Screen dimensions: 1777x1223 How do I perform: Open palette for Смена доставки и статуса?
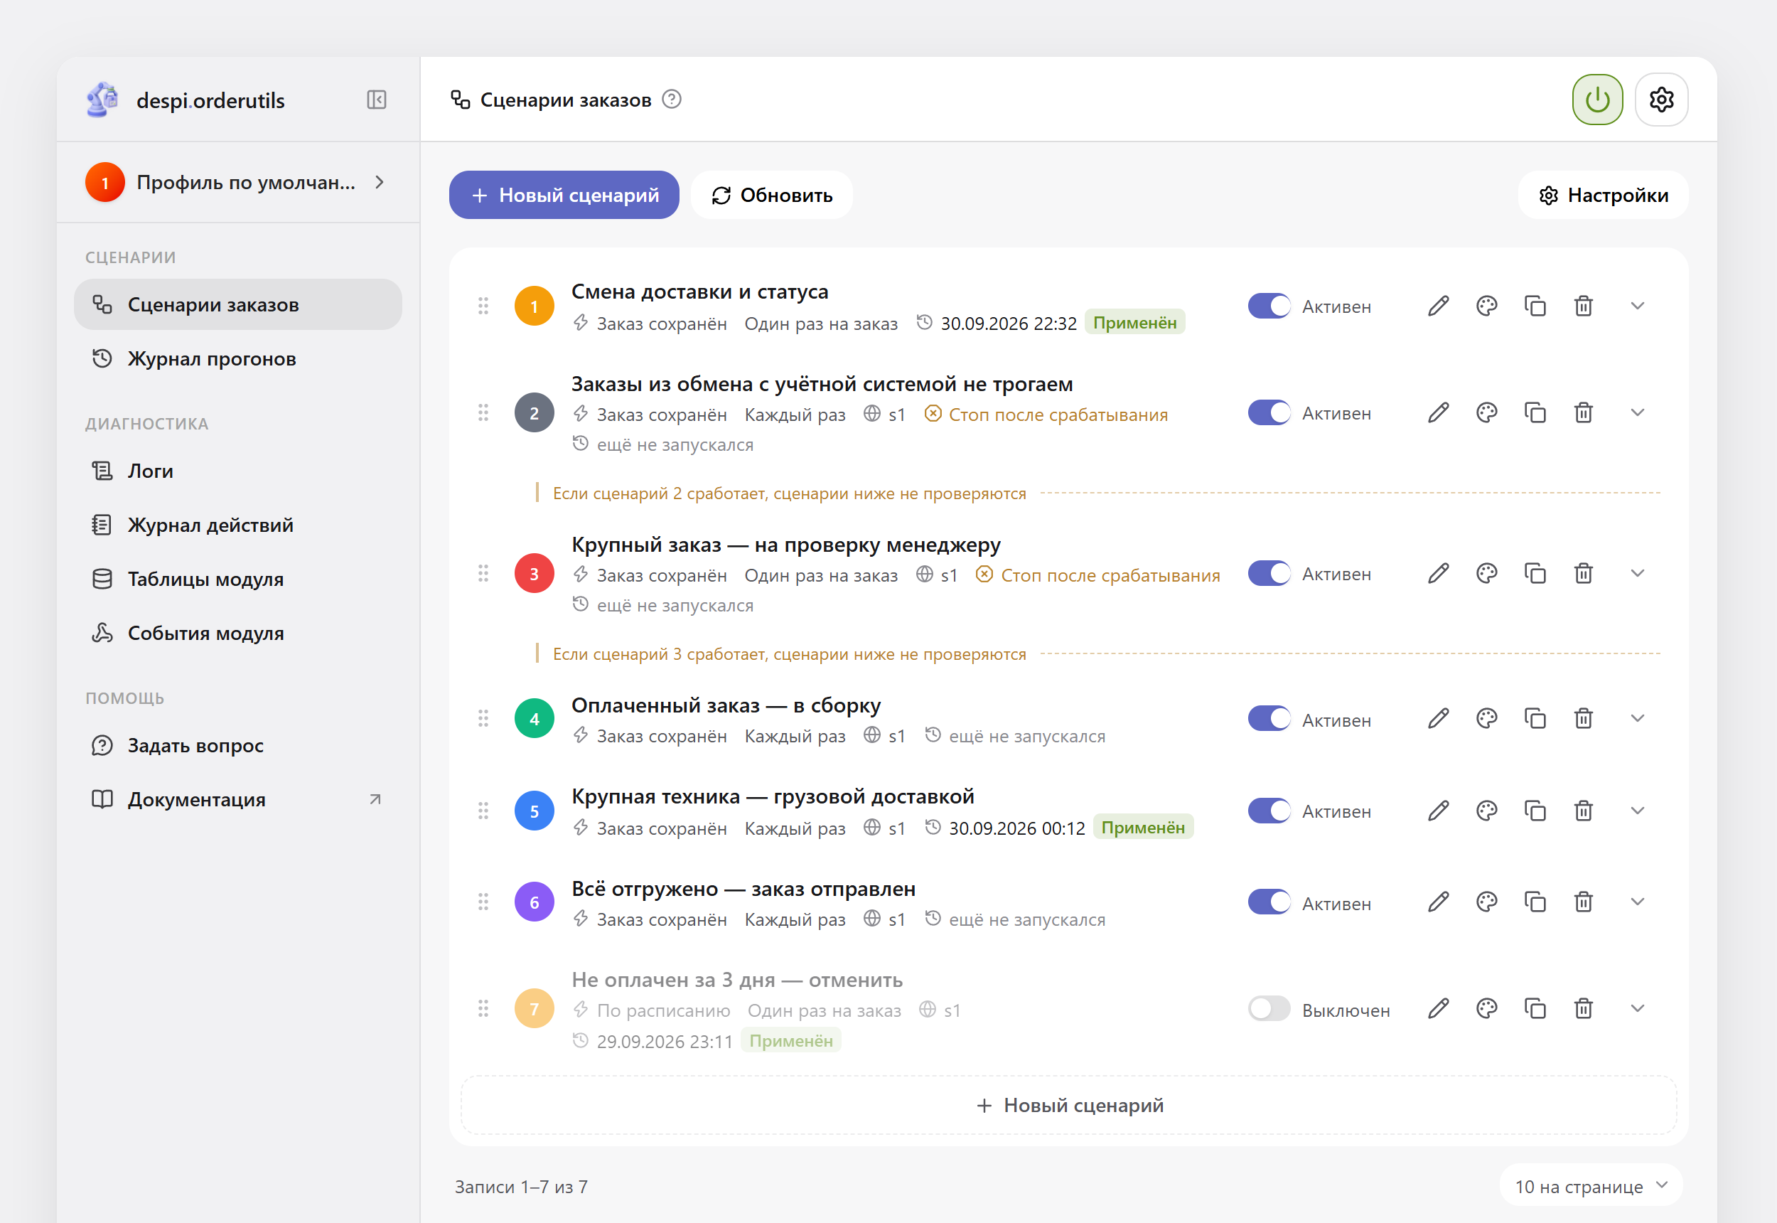[1487, 306]
